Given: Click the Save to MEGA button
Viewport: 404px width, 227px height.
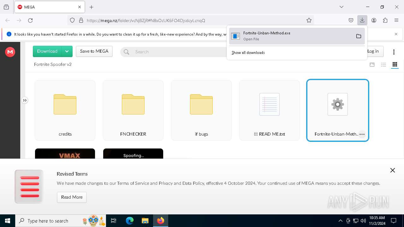Looking at the screenshot, I should (x=94, y=51).
